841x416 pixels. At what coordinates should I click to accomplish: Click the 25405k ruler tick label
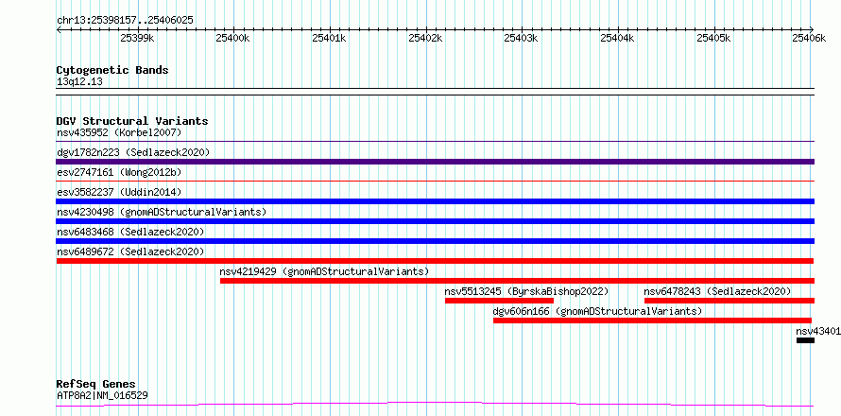(713, 38)
